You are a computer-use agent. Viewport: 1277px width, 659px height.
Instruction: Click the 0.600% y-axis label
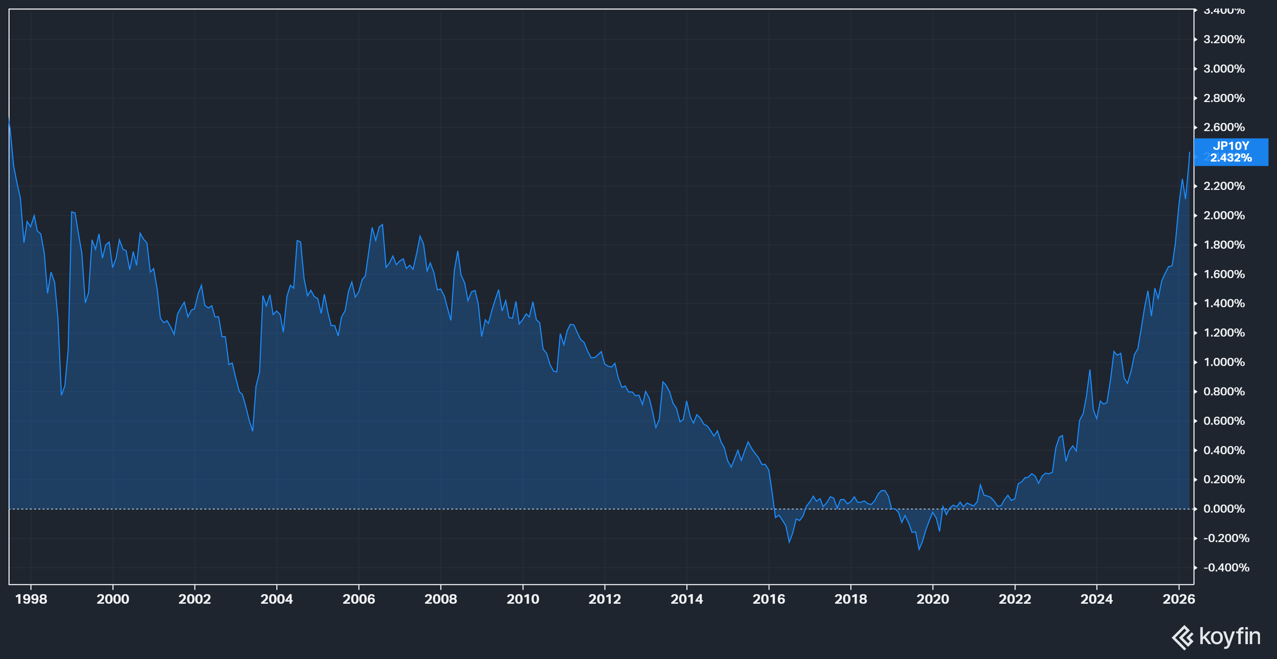pos(1224,421)
